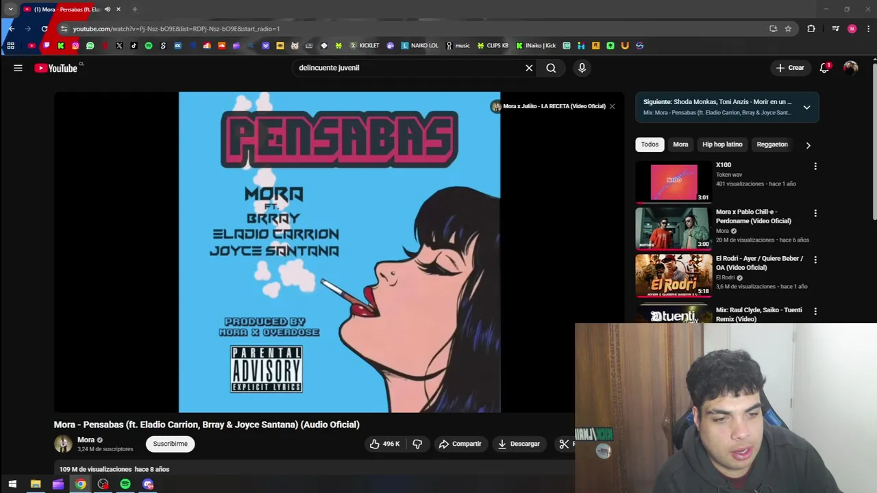Open options menu for X100 video

[x=815, y=166]
